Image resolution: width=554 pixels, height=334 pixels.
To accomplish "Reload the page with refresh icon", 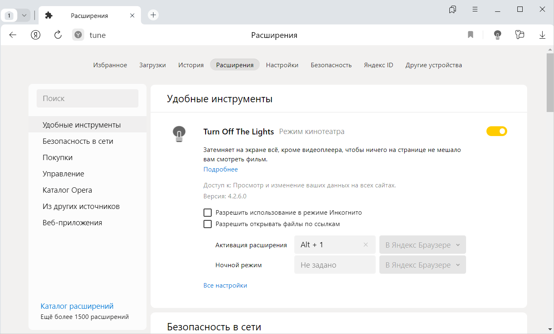I will tap(58, 35).
